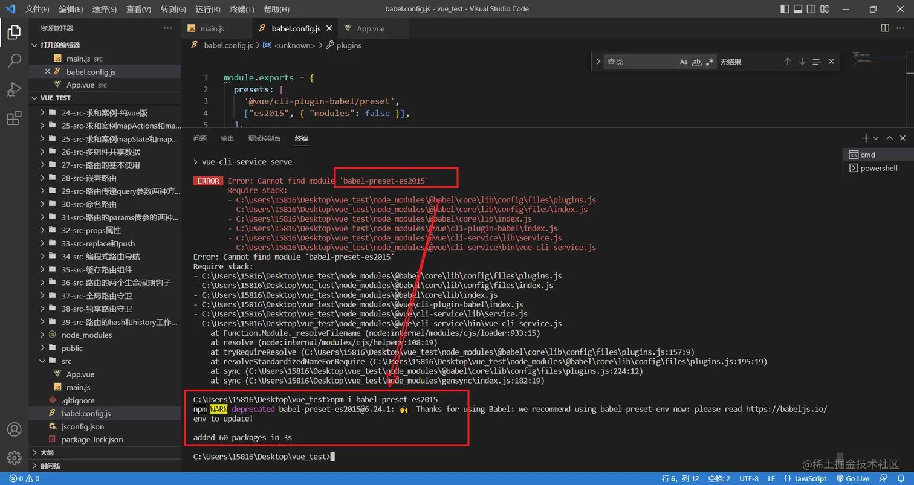This screenshot has width=914, height=485.
Task: Toggle bottom panel visibility
Action: (x=798, y=9)
